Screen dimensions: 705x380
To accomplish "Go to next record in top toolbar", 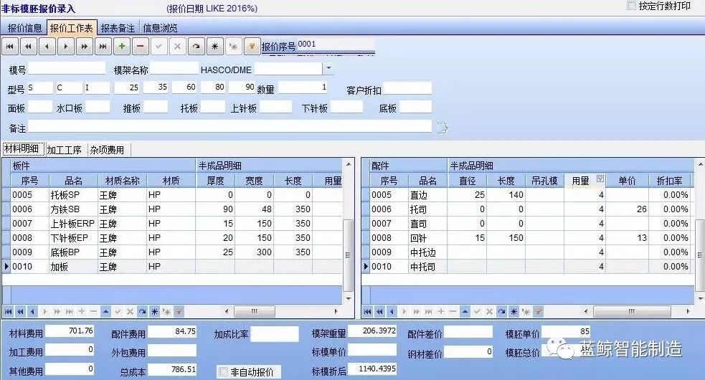I will coord(66,47).
